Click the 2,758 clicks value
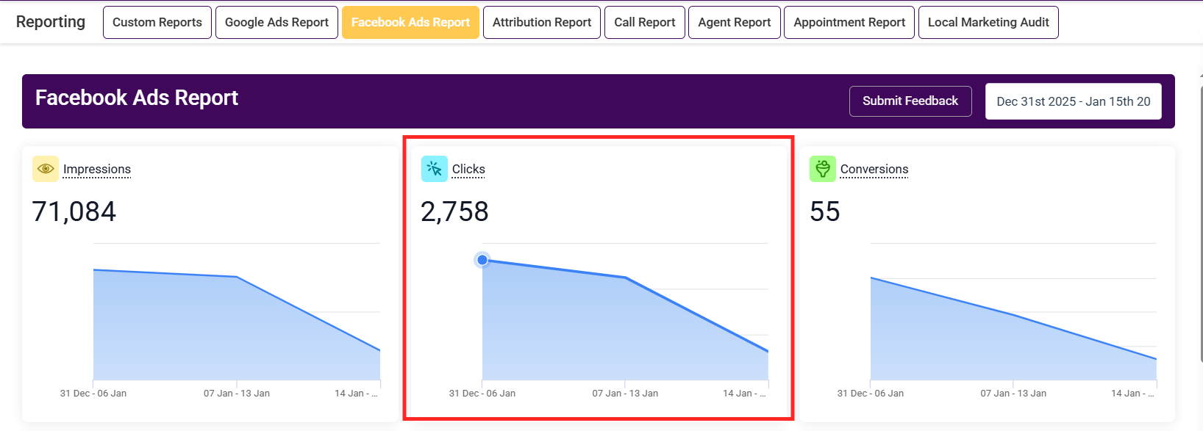This screenshot has height=431, width=1203. point(454,211)
